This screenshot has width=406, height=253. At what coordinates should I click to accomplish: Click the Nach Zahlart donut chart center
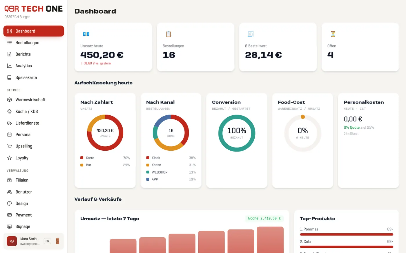point(105,133)
